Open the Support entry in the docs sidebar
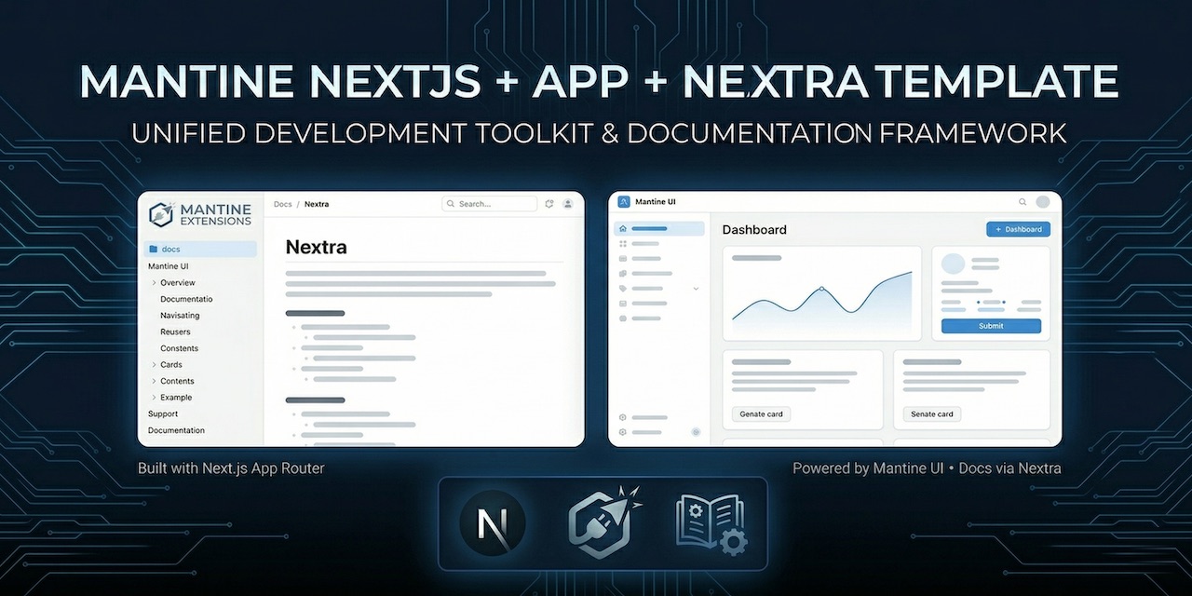Viewport: 1192px width, 596px height. (162, 413)
